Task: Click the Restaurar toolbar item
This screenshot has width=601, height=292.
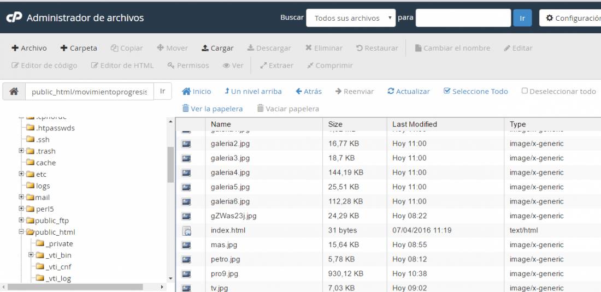Action: [x=377, y=48]
